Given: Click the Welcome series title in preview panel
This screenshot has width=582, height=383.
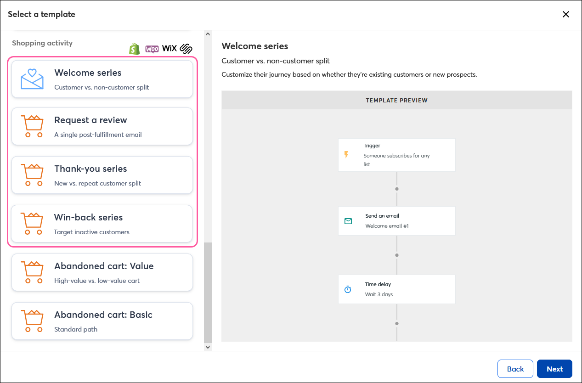Looking at the screenshot, I should [x=255, y=46].
